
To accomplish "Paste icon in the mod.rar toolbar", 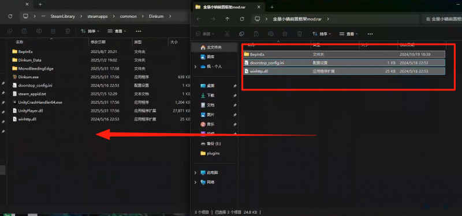I will click(256, 34).
